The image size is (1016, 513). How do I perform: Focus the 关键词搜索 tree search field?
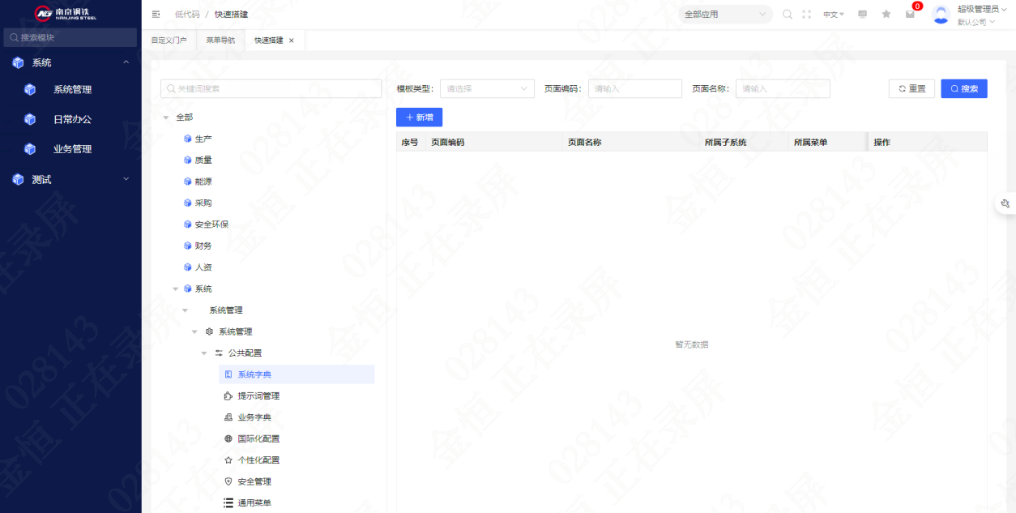(x=271, y=88)
